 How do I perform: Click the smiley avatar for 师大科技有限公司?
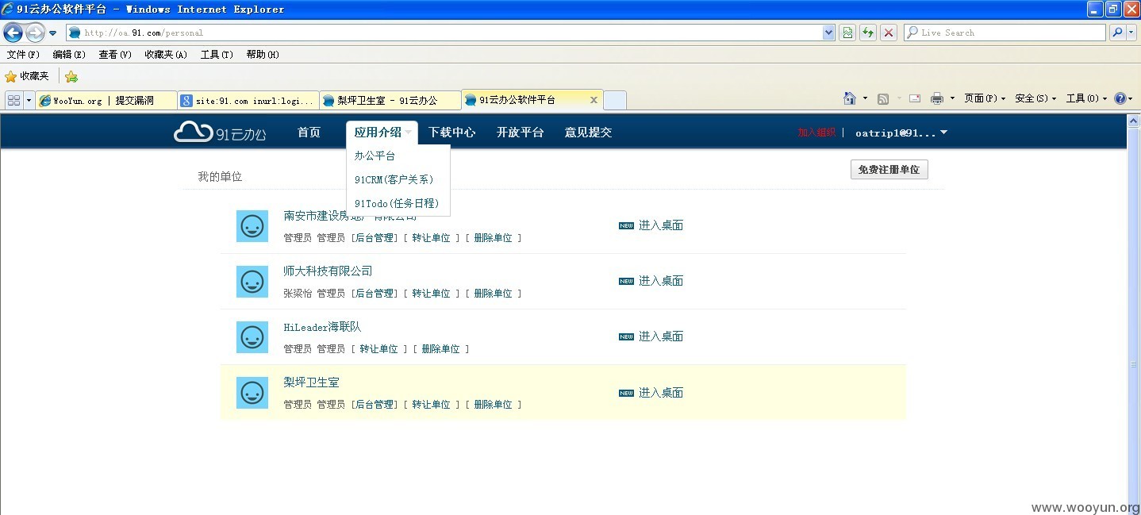tap(252, 282)
